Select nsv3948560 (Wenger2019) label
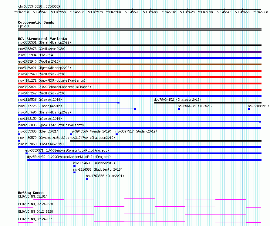270x226 pixels. point(91,131)
